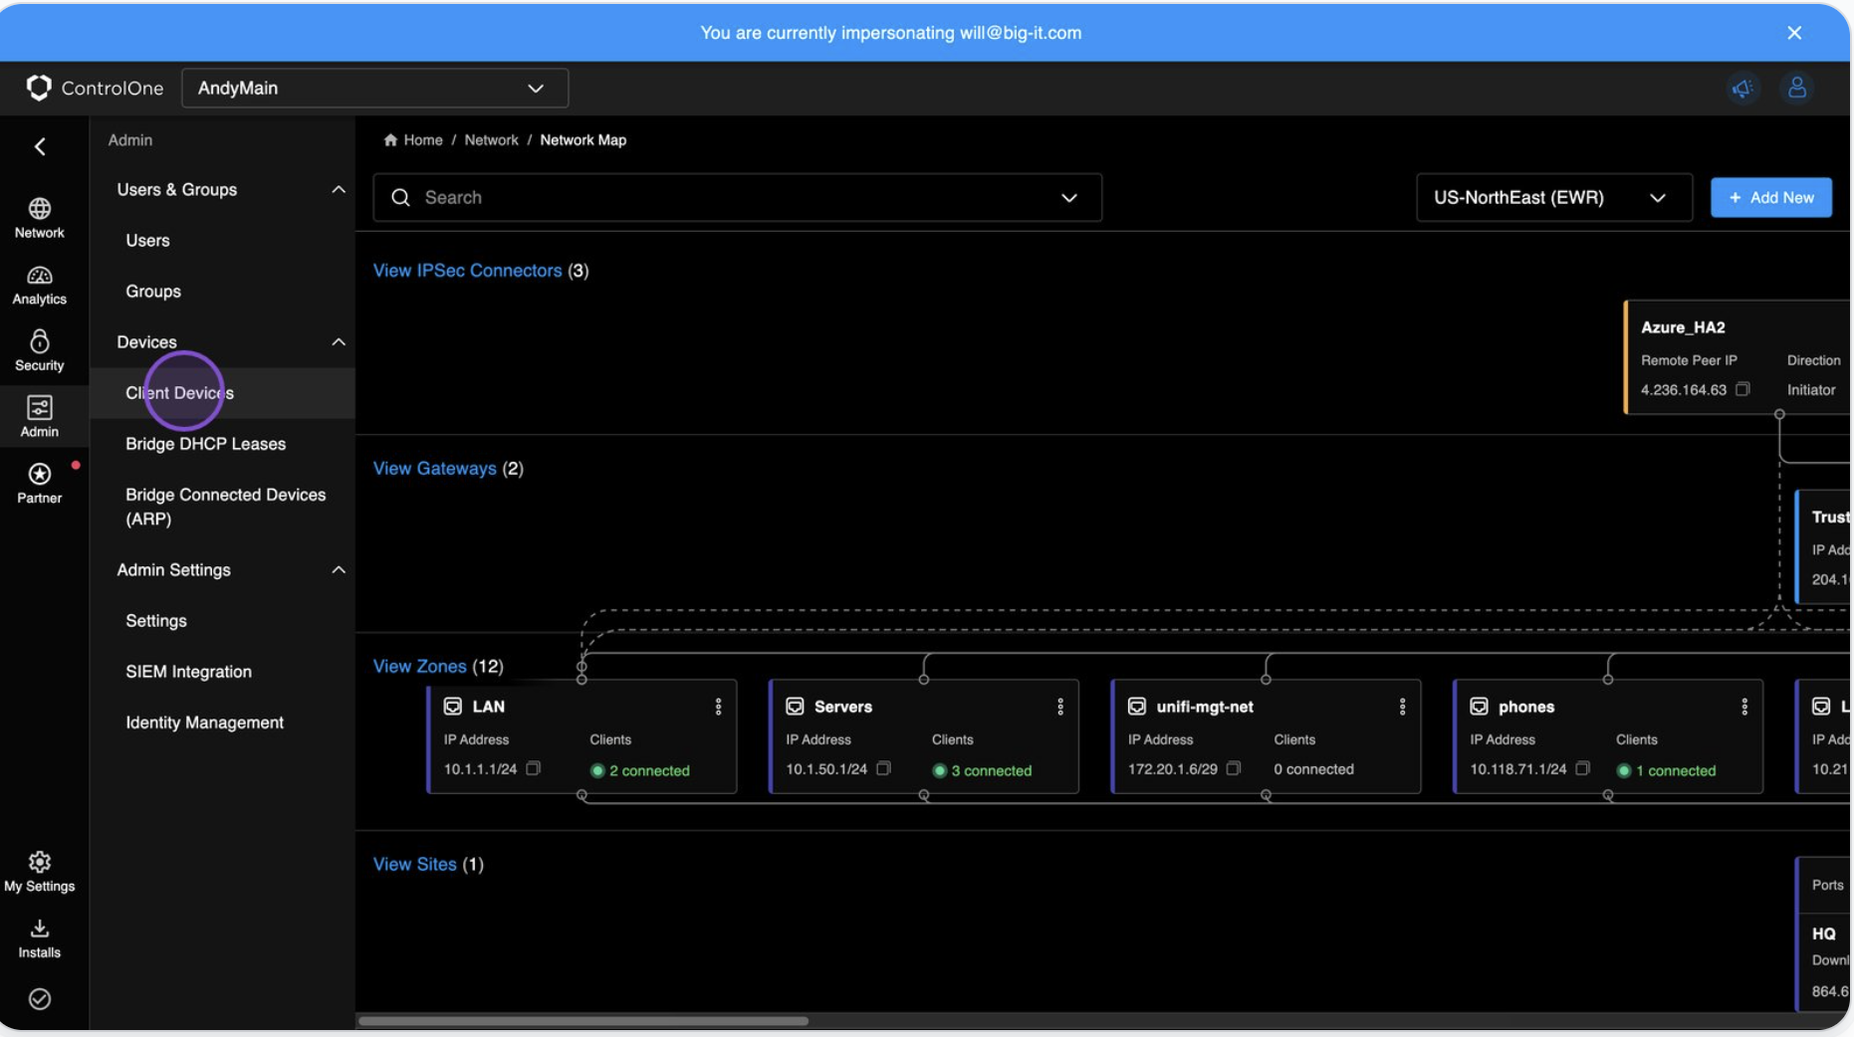The image size is (1854, 1037).
Task: Open the user profile icon
Action: coord(1798,89)
